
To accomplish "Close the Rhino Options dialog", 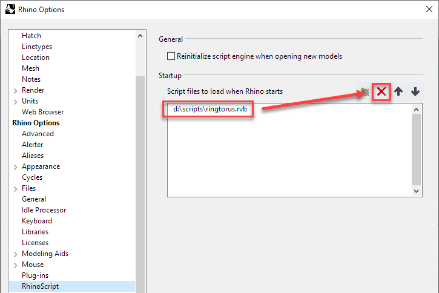I will [429, 9].
